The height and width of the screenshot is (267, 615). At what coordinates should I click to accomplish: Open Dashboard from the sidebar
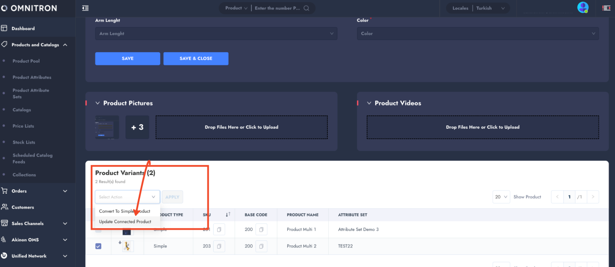click(x=23, y=29)
